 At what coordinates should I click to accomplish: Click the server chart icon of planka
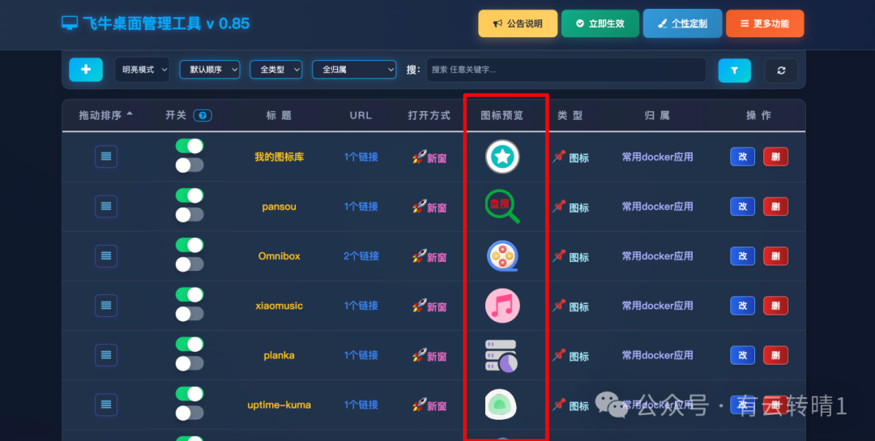502,356
